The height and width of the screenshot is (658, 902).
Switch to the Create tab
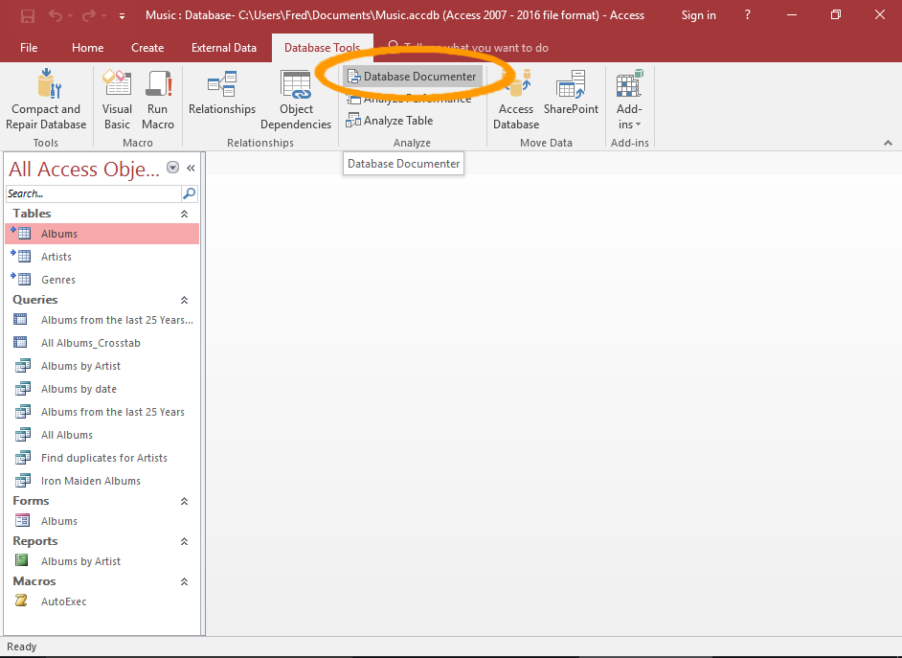(x=147, y=47)
